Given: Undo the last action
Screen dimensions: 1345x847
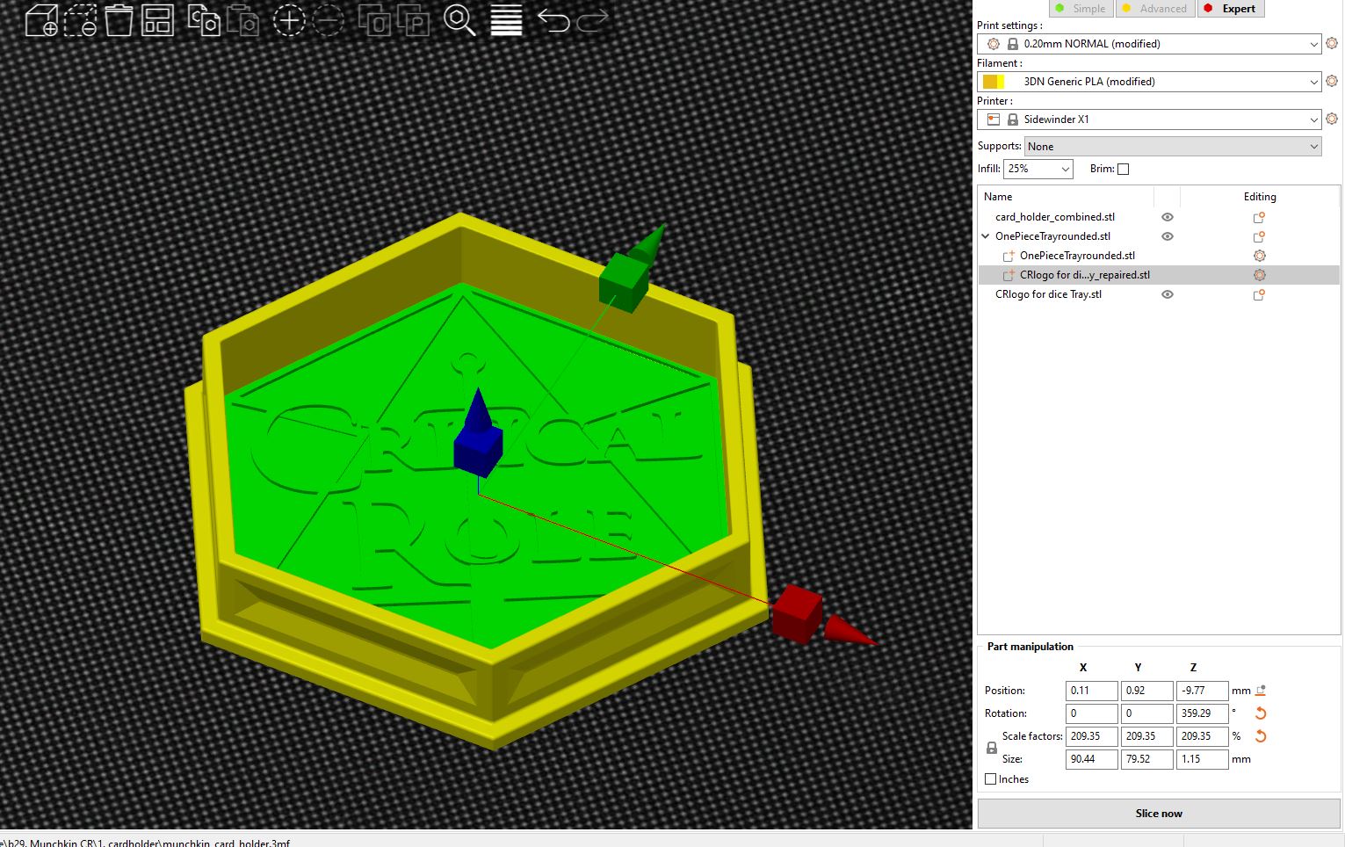Looking at the screenshot, I should [x=553, y=20].
